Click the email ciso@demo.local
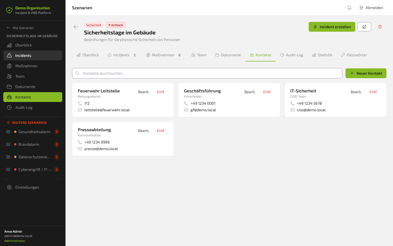This screenshot has height=246, width=393. [x=311, y=110]
